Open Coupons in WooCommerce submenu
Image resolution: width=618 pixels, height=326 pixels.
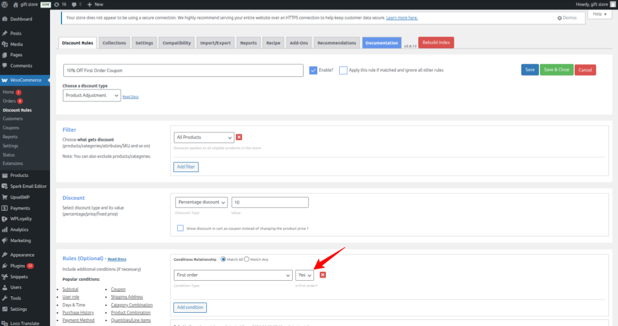click(x=11, y=128)
